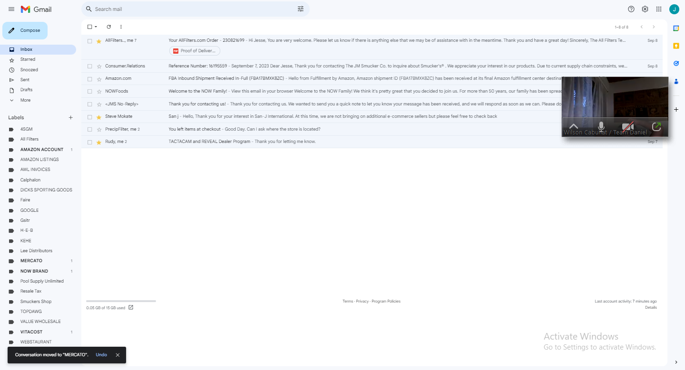
Task: Click the Search mail field
Action: 195,9
